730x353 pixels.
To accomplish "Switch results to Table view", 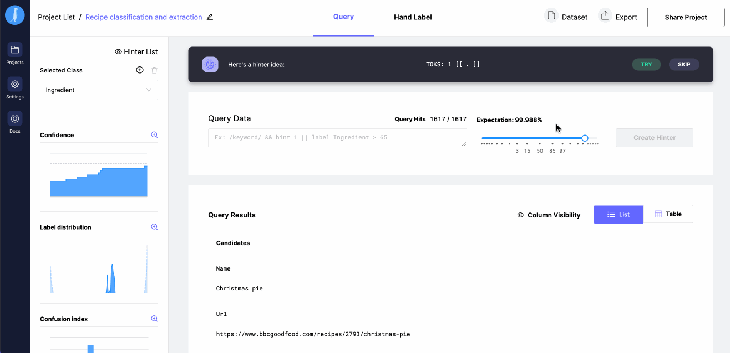I will (x=668, y=214).
